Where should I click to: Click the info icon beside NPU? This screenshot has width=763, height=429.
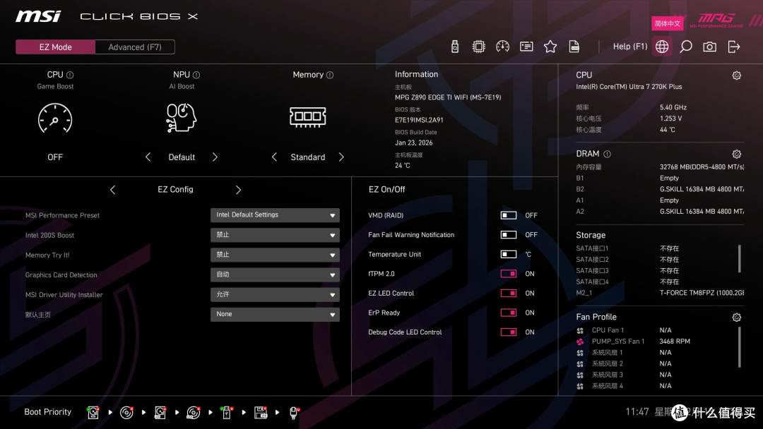[x=196, y=75]
